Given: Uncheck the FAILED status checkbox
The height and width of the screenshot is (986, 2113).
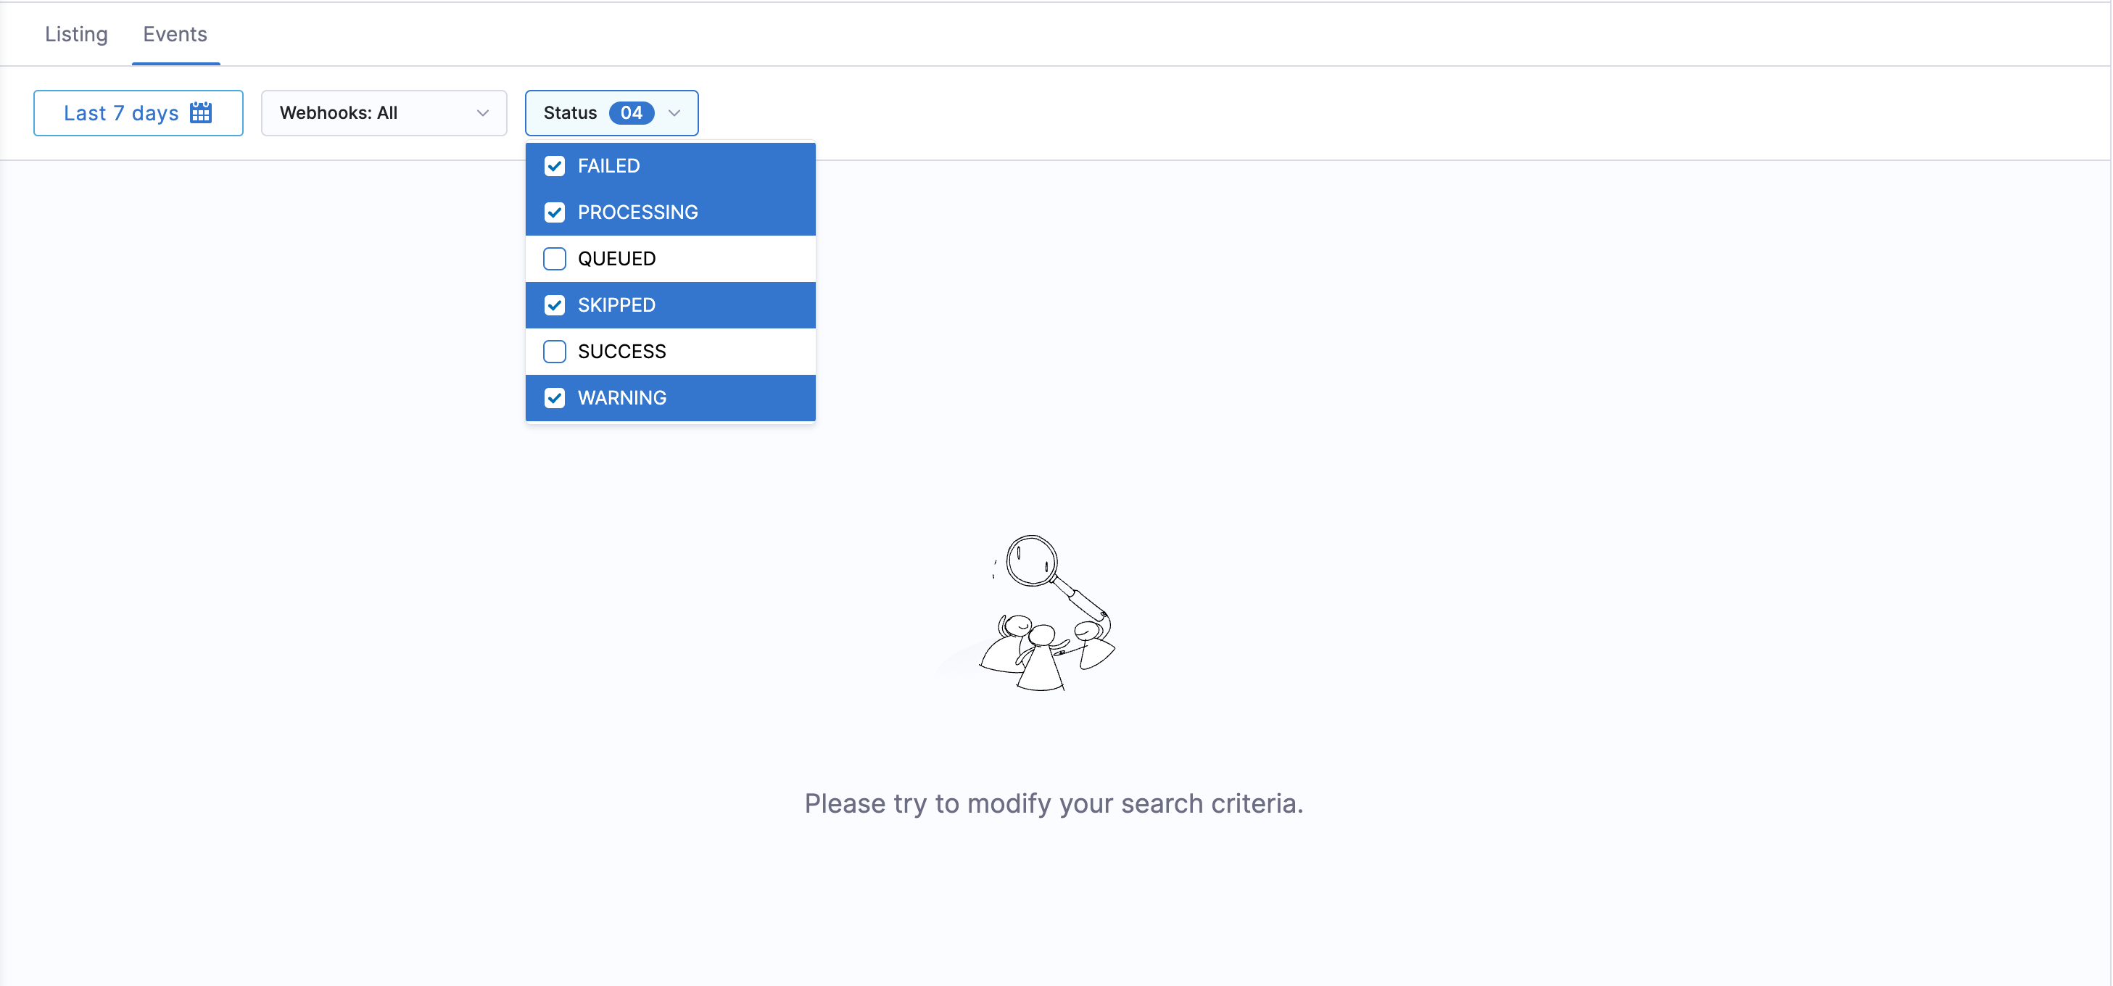Looking at the screenshot, I should click(555, 166).
